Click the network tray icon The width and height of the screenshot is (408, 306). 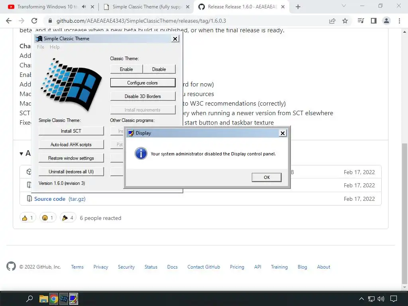tap(371, 299)
